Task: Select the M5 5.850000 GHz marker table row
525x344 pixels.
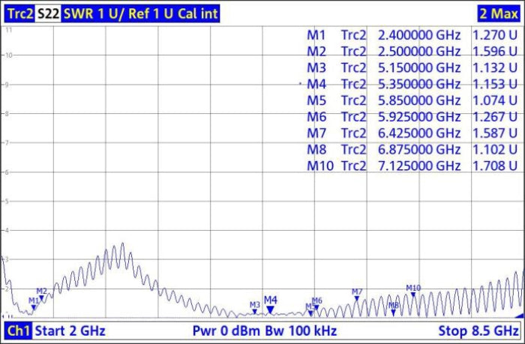Action: click(x=412, y=100)
